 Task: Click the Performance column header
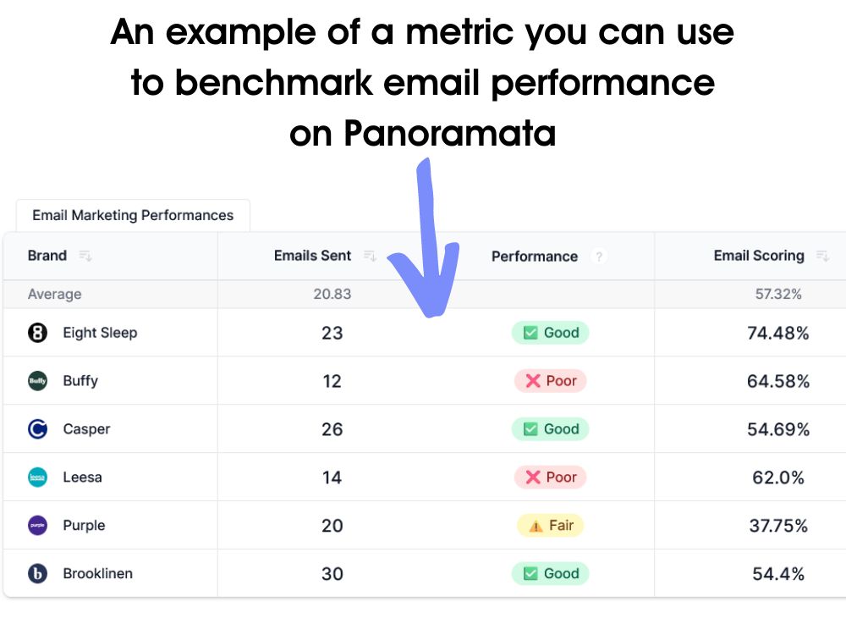click(x=535, y=256)
